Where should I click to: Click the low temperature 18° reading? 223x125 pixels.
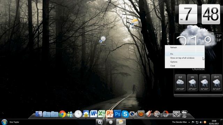[219, 40]
